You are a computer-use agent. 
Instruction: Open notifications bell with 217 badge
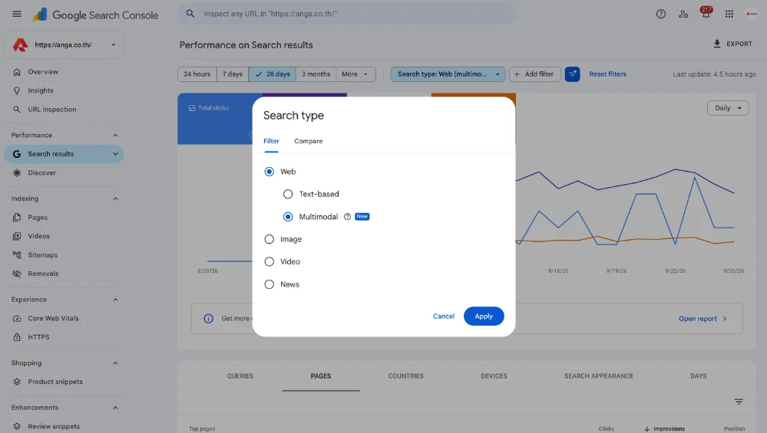[x=706, y=13]
